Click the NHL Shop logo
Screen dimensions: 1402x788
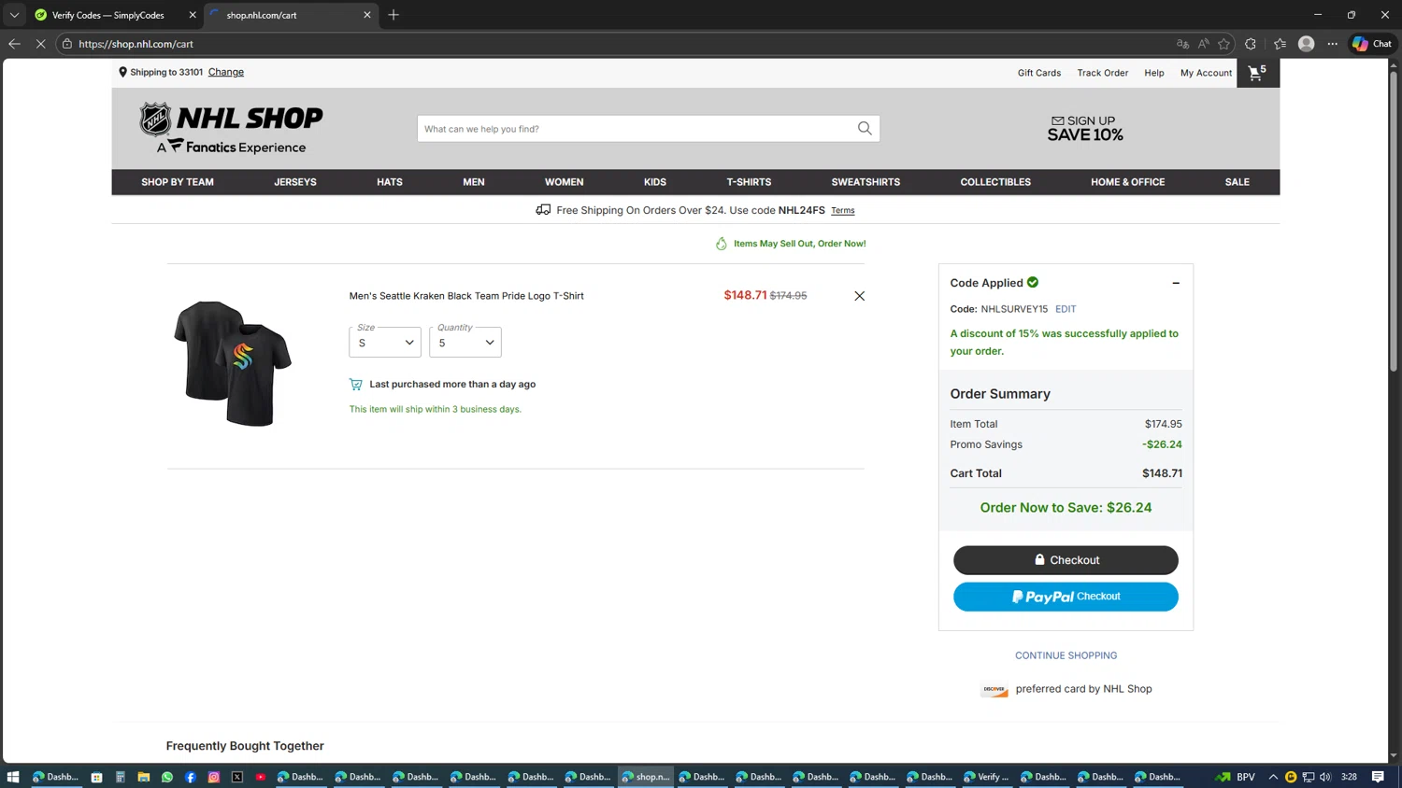click(x=231, y=128)
